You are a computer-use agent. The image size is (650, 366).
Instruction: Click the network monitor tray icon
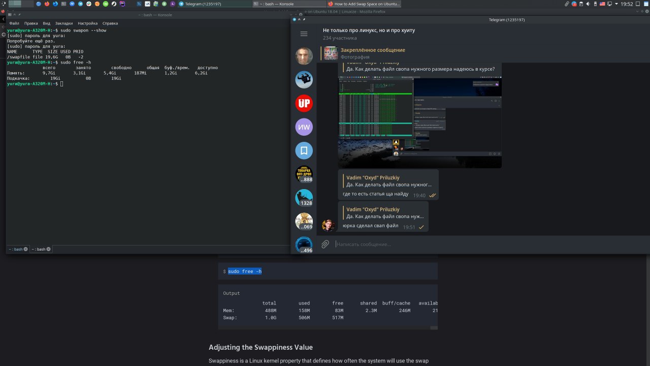pyautogui.click(x=610, y=4)
